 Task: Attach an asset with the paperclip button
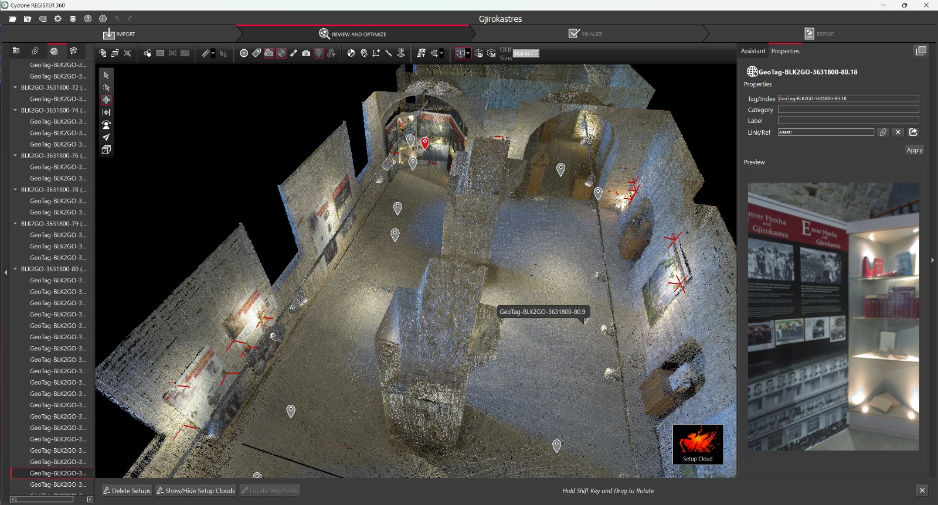click(883, 132)
